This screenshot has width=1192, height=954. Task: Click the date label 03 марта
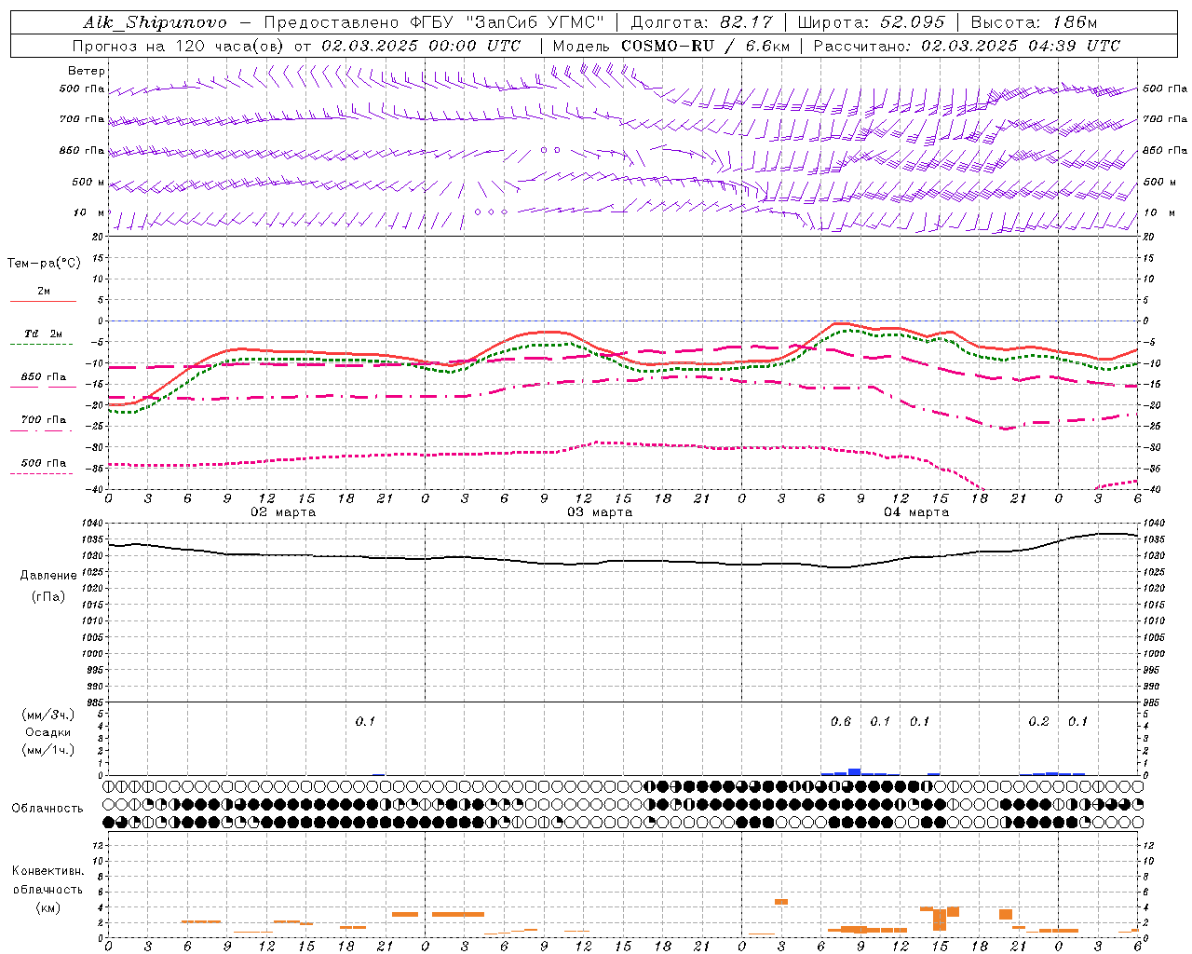click(x=600, y=512)
